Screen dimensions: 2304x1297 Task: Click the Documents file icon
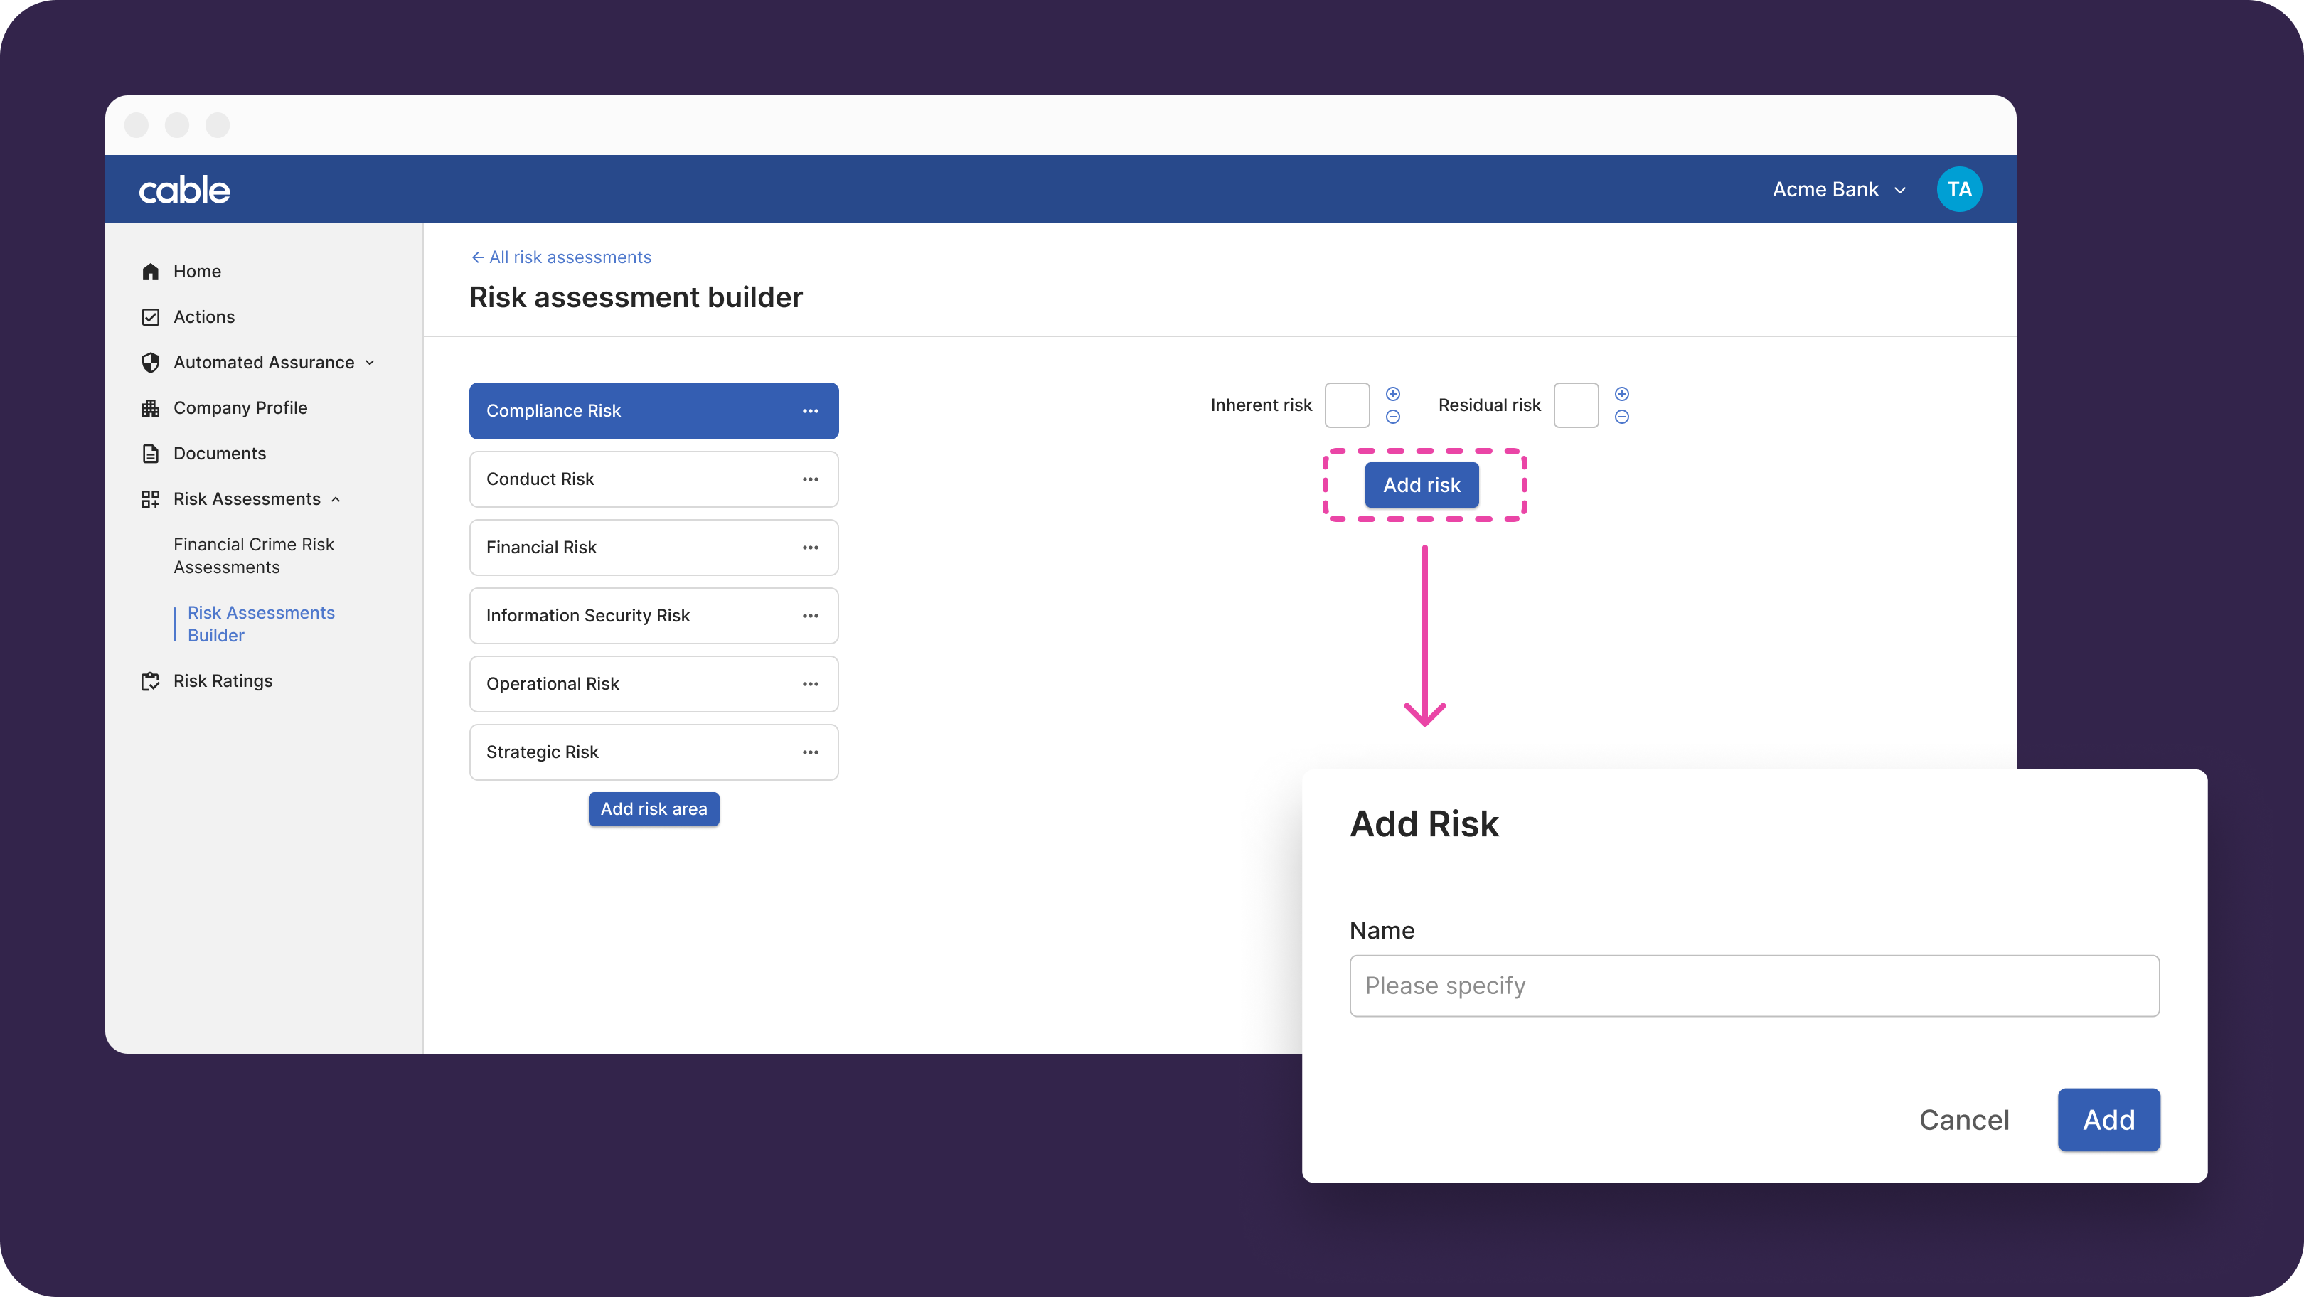coord(150,454)
